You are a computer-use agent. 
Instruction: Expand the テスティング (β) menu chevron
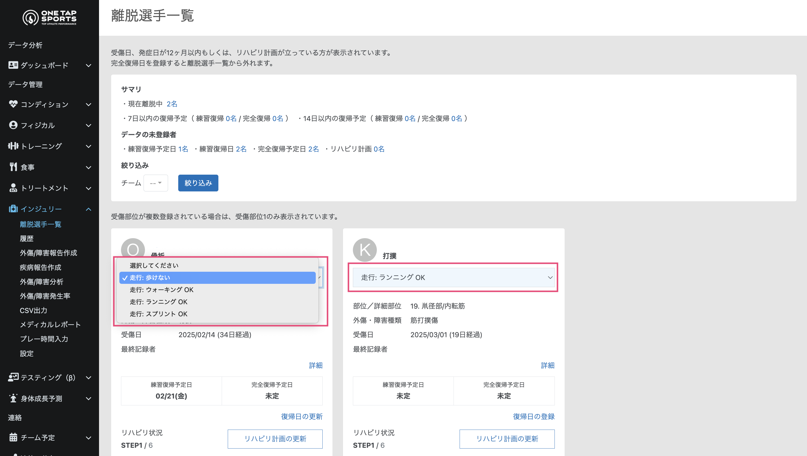click(x=89, y=377)
